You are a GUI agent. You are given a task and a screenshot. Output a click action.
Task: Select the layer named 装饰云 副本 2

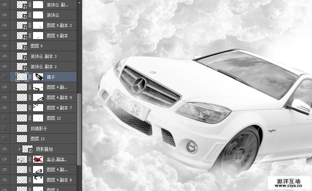pyautogui.click(x=43, y=67)
